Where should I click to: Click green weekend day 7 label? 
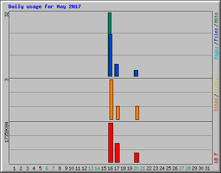click(53, 168)
